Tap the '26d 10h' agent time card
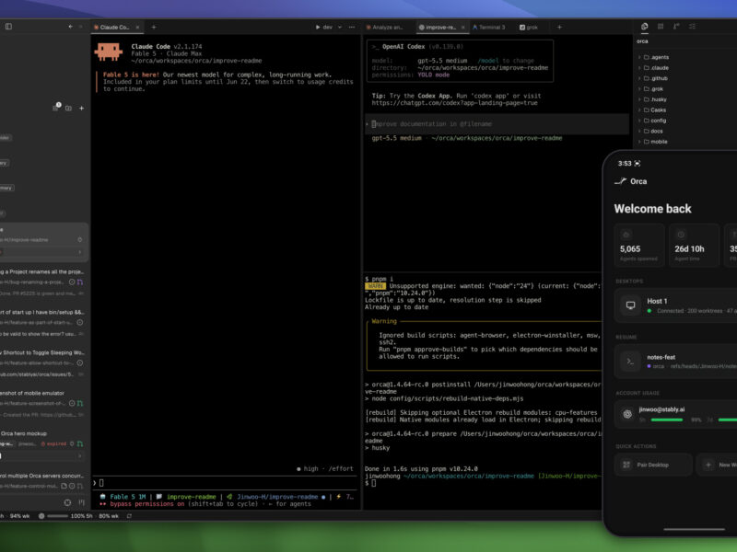737x552 pixels. [x=694, y=246]
